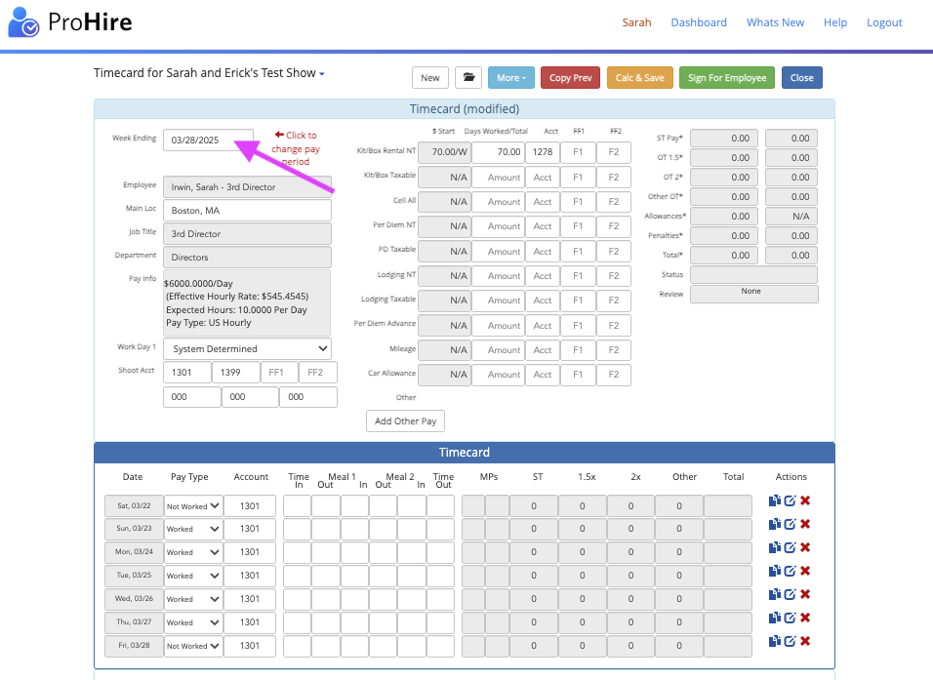
Task: Copy the Mon, 03/24 row
Action: click(774, 547)
